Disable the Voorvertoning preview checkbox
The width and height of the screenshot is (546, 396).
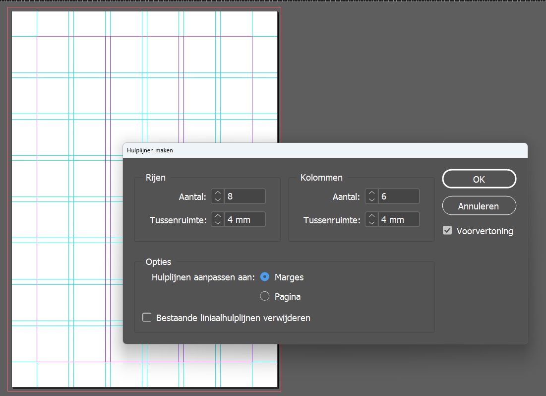click(x=447, y=230)
